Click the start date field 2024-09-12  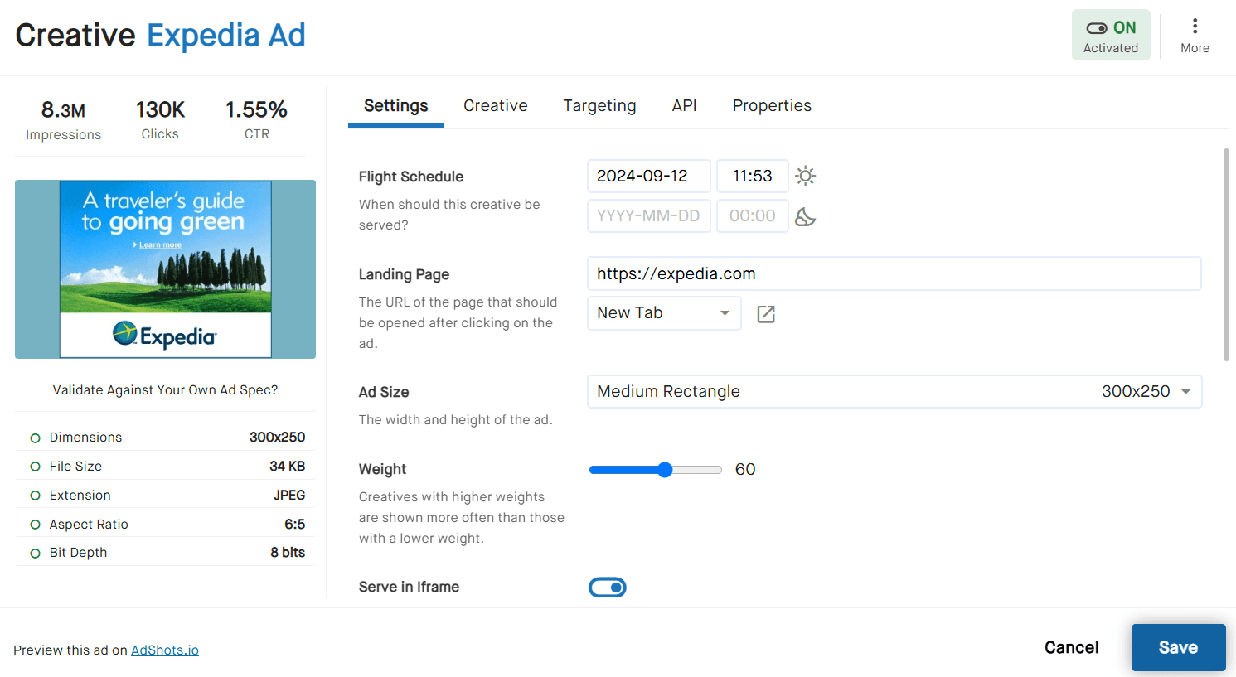pos(649,177)
